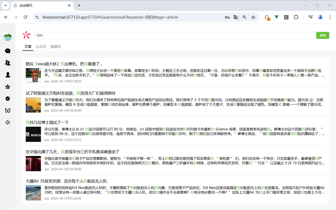Switch to the 文章 tab

pos(28,47)
